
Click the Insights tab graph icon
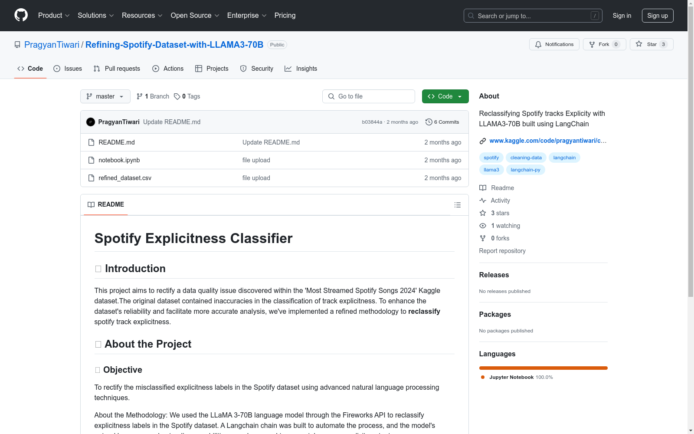pyautogui.click(x=288, y=69)
